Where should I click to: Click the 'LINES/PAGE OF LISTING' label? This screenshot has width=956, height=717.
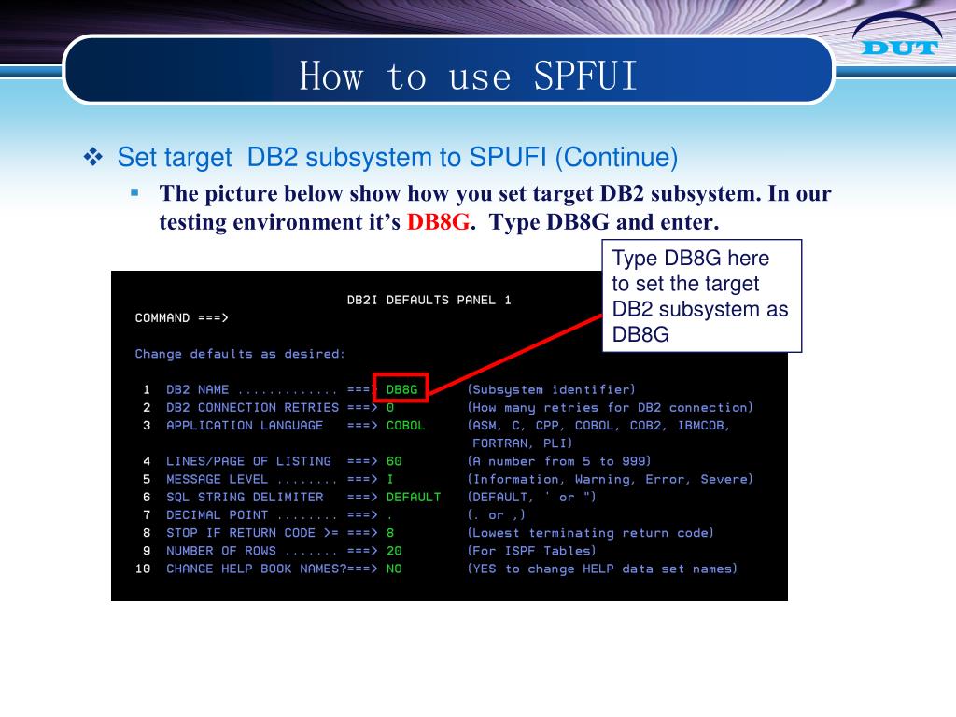(248, 461)
